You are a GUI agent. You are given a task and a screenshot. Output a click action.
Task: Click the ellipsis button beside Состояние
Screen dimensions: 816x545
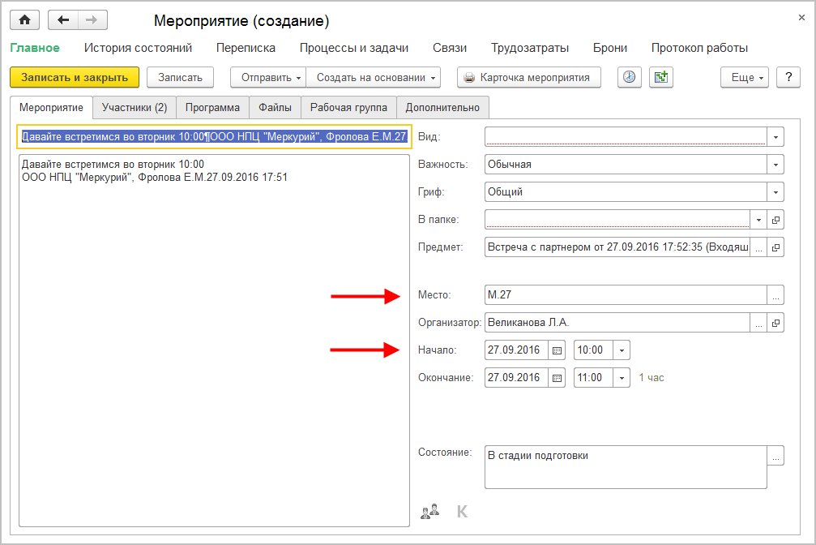point(775,457)
